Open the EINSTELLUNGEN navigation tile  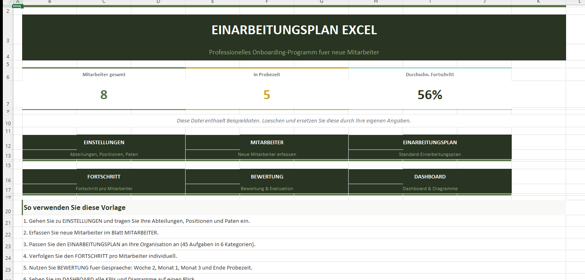click(104, 143)
